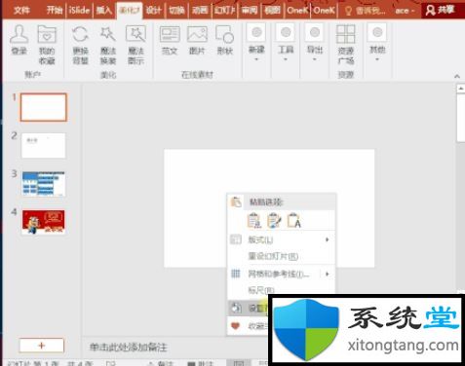The height and width of the screenshot is (366, 465).
Task: Choose the keep-source-formatting paste icon
Action: tap(274, 220)
